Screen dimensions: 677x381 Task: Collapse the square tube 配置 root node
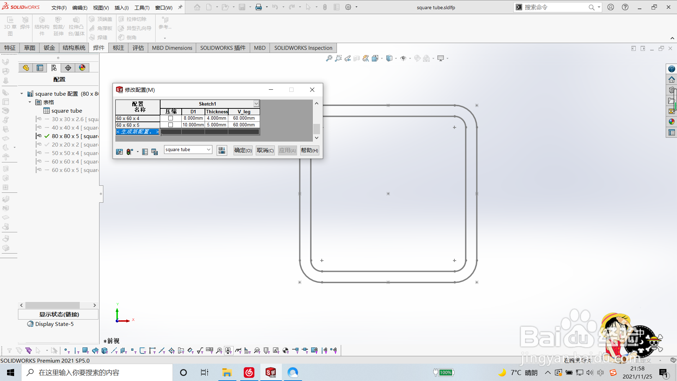[22, 94]
